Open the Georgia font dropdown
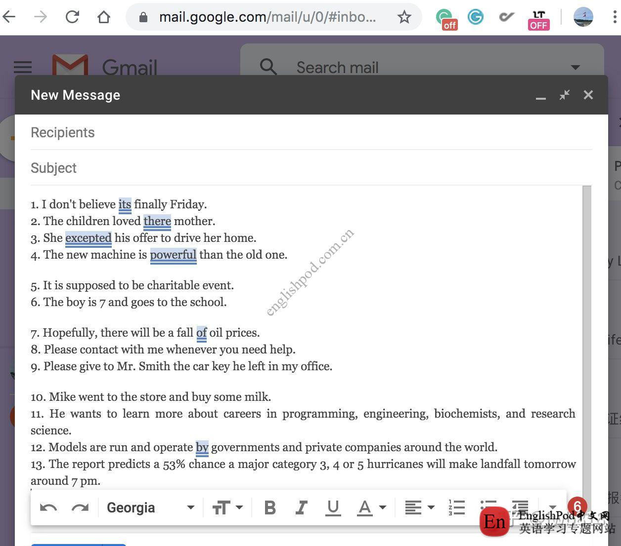The height and width of the screenshot is (546, 621). coord(150,507)
